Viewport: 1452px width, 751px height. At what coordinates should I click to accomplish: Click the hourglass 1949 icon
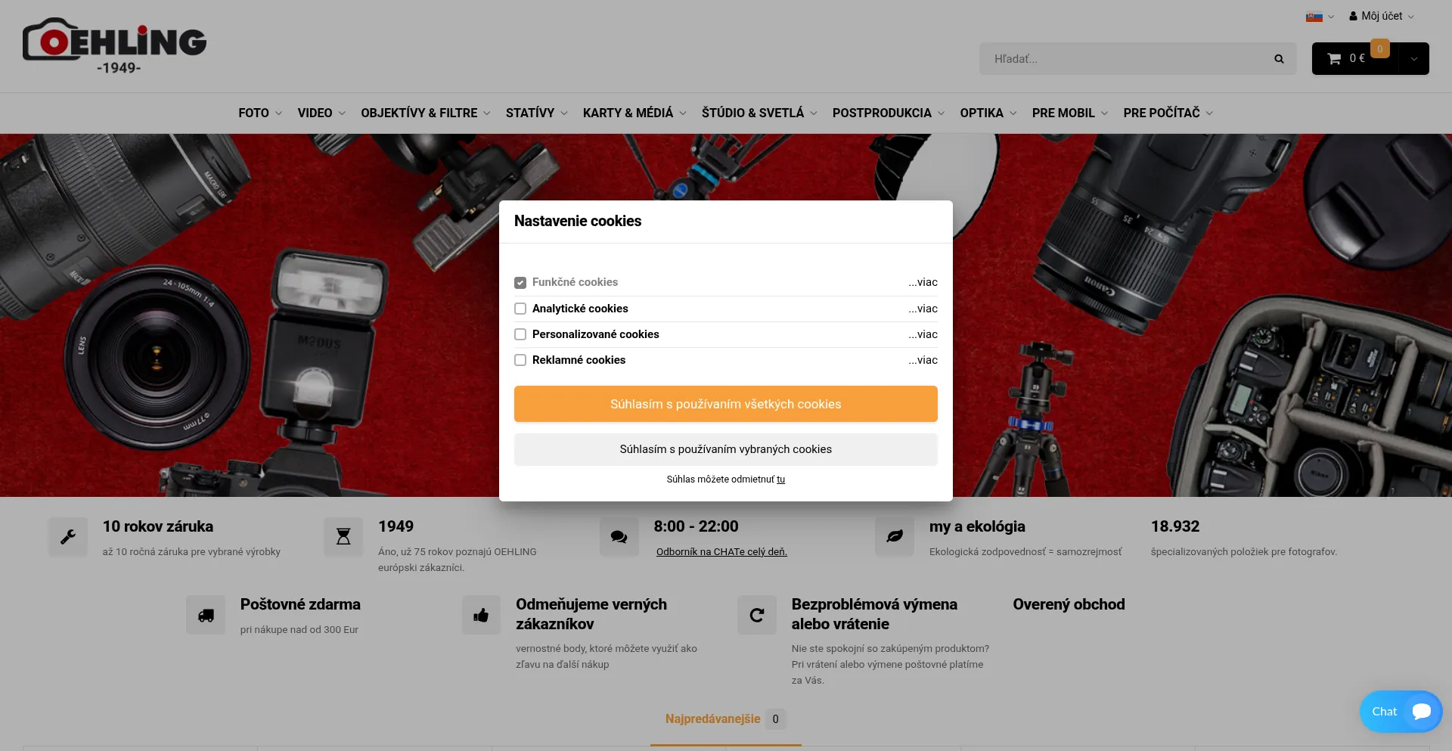(343, 537)
